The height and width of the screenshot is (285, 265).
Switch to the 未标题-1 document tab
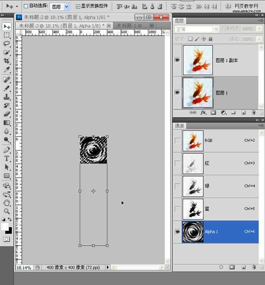(x=134, y=26)
